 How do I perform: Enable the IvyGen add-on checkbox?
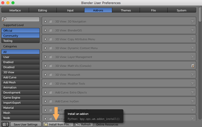(50, 101)
